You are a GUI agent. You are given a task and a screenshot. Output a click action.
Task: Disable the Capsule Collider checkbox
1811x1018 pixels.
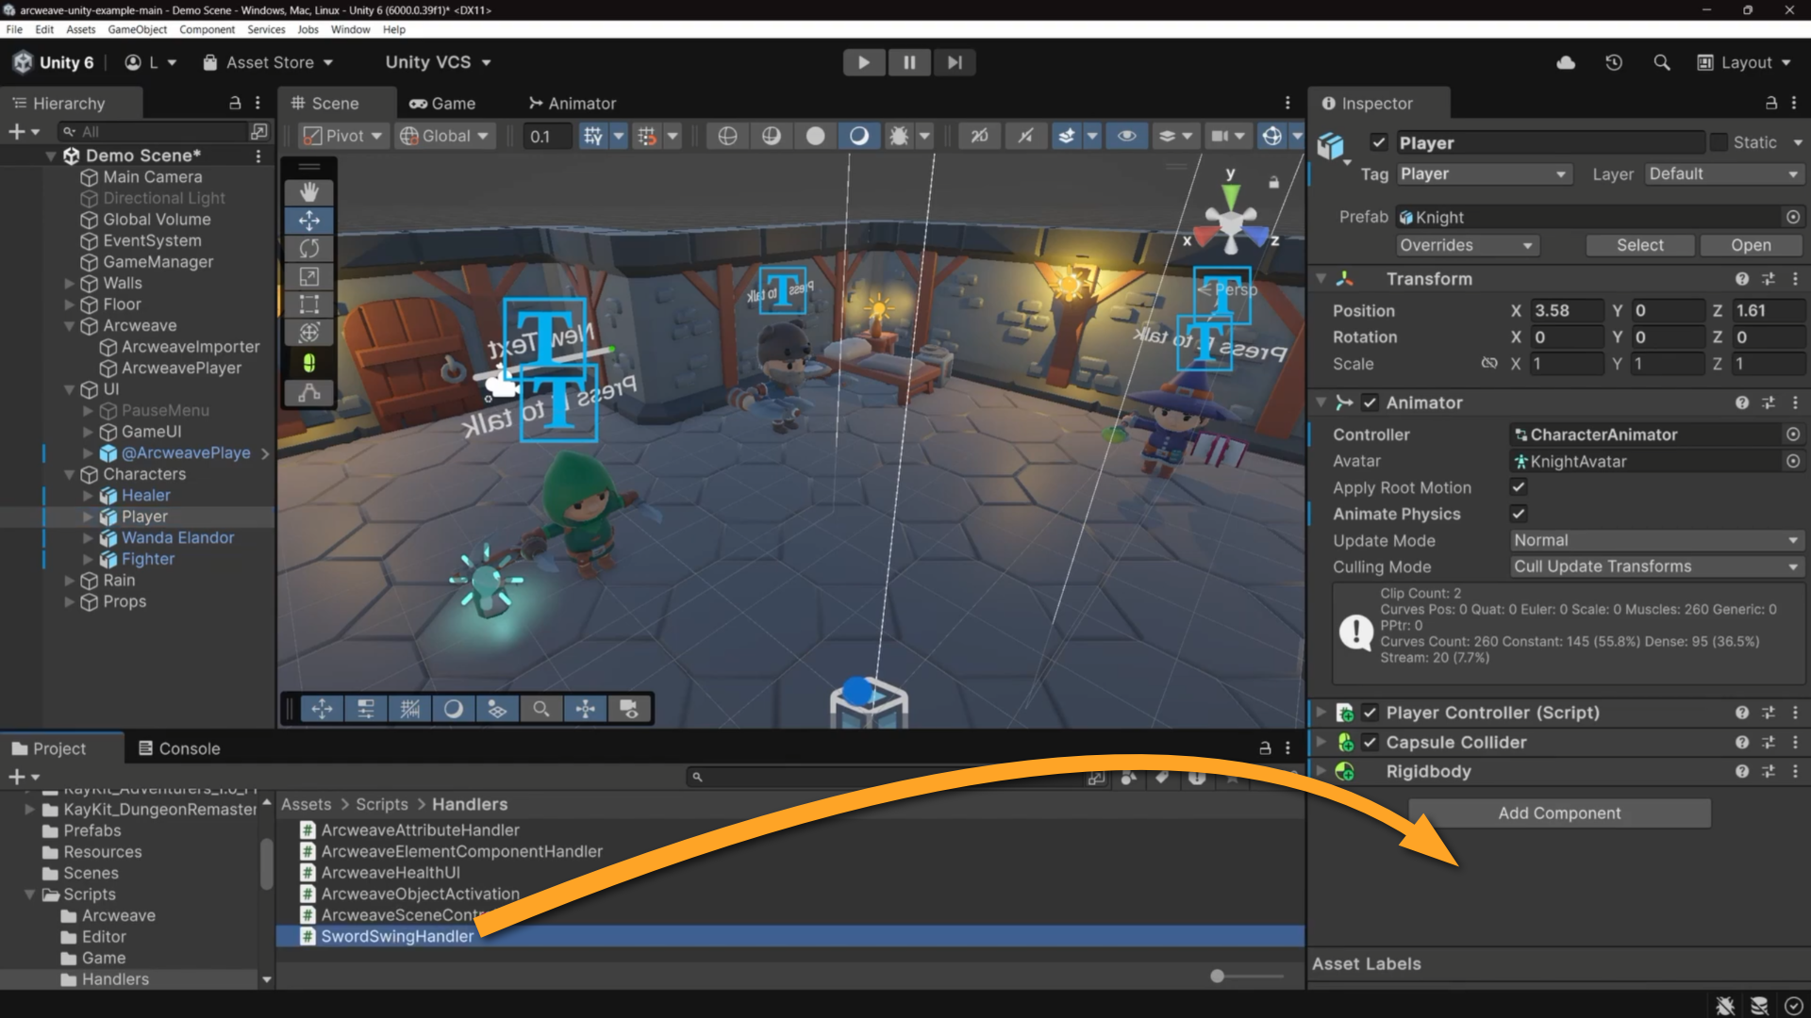click(1370, 743)
